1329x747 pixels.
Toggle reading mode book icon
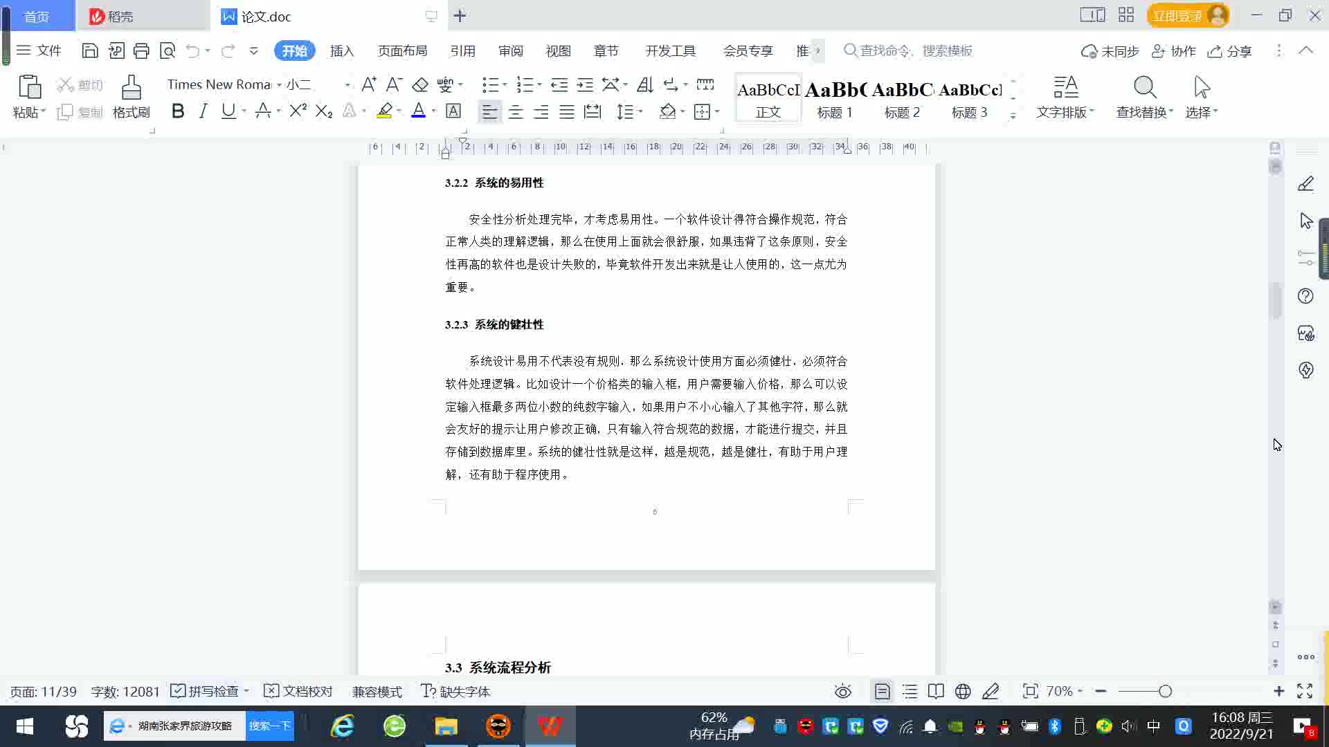(x=936, y=691)
